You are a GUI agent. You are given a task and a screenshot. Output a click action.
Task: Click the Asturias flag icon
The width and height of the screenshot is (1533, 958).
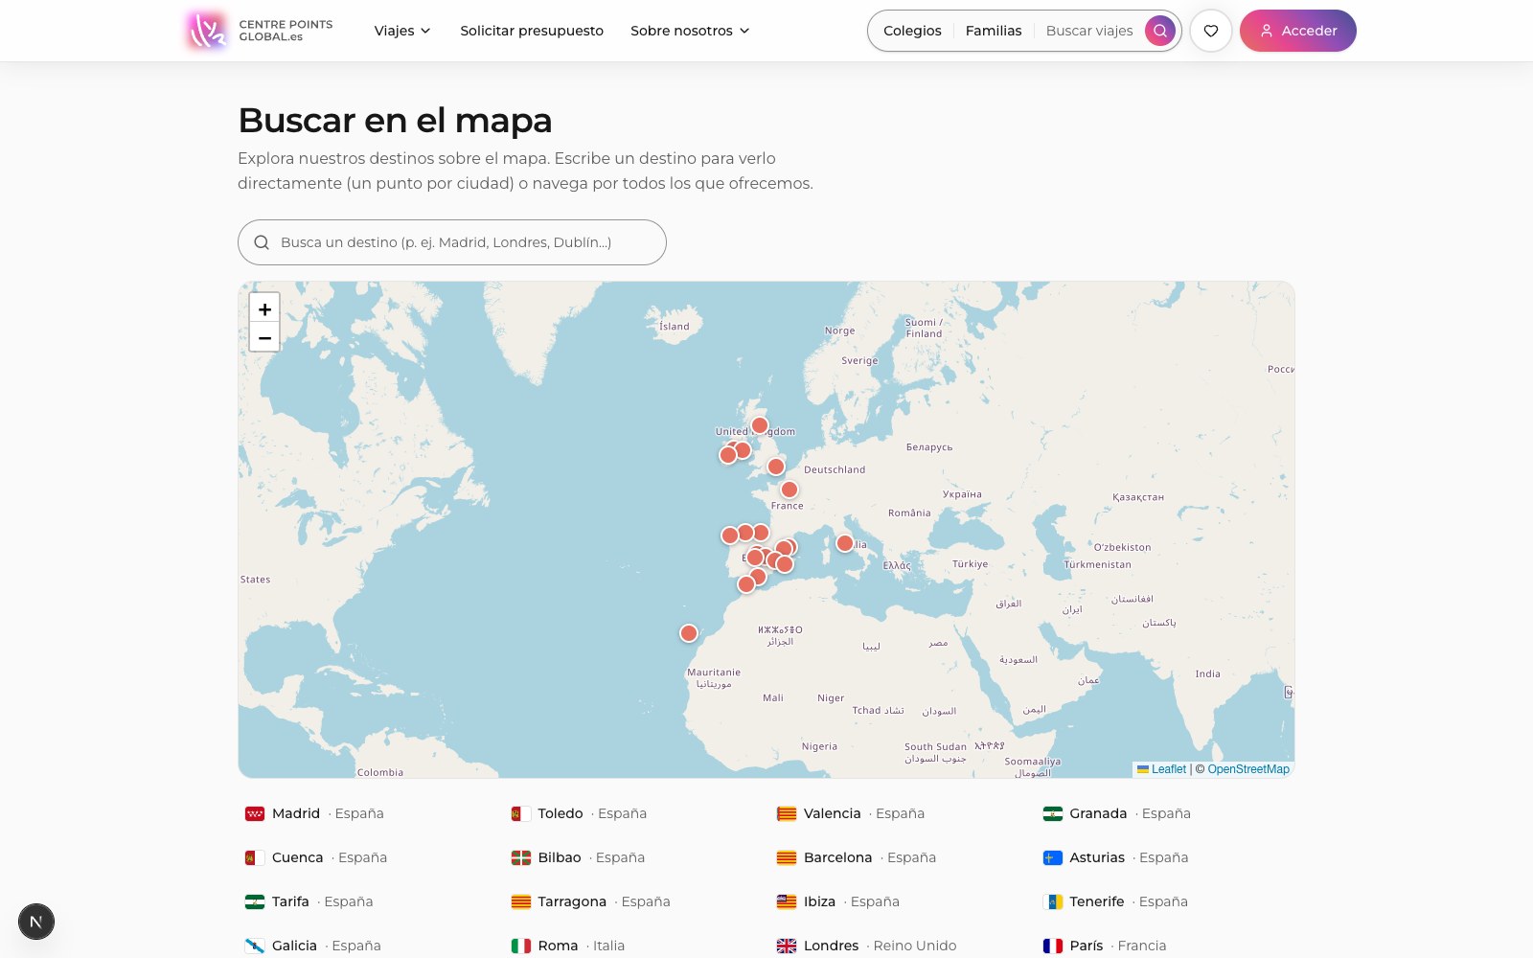(1053, 857)
